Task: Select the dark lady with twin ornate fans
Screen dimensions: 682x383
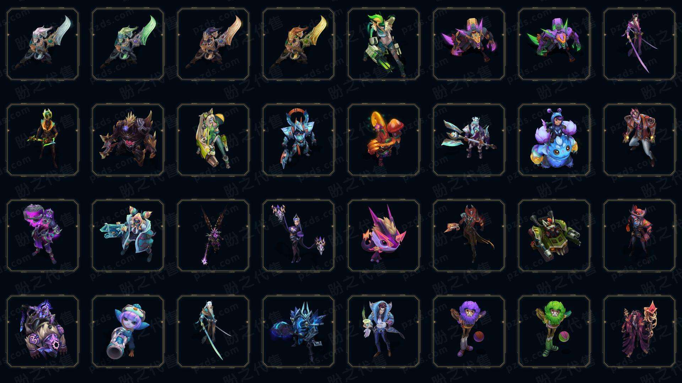Action: coord(298,235)
